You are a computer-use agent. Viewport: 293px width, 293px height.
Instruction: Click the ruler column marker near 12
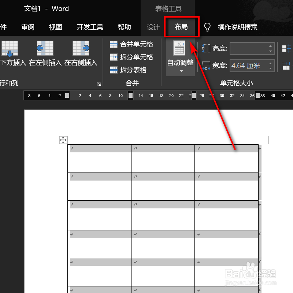tap(131, 96)
